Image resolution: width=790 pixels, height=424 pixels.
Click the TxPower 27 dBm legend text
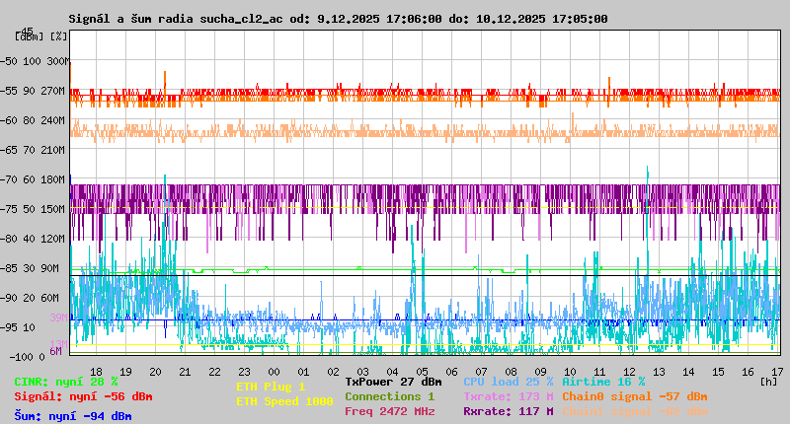[393, 382]
